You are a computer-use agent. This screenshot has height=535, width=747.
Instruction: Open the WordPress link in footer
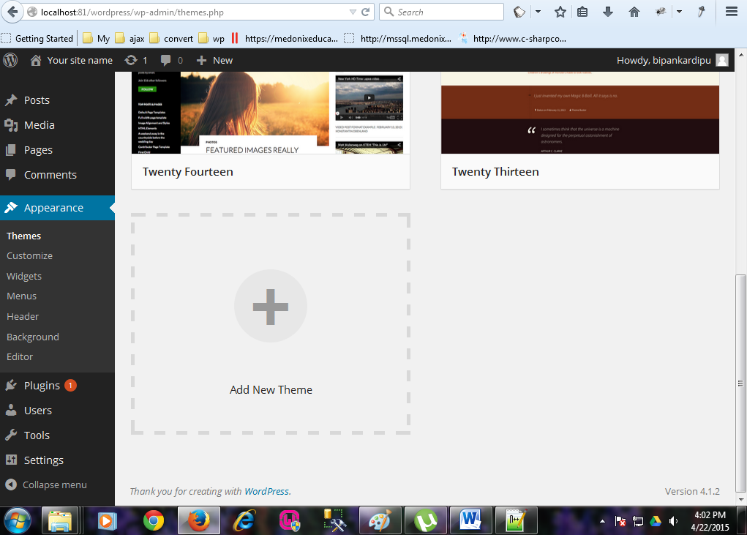point(266,491)
